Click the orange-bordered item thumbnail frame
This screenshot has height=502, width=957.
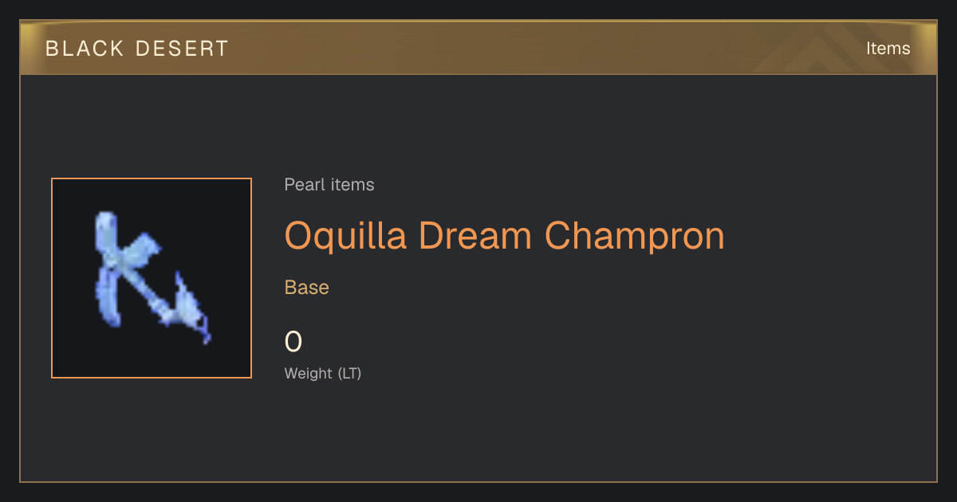point(152,278)
